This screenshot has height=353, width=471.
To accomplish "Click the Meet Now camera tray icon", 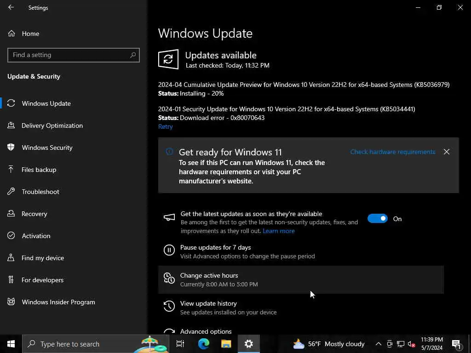I will click(x=389, y=344).
